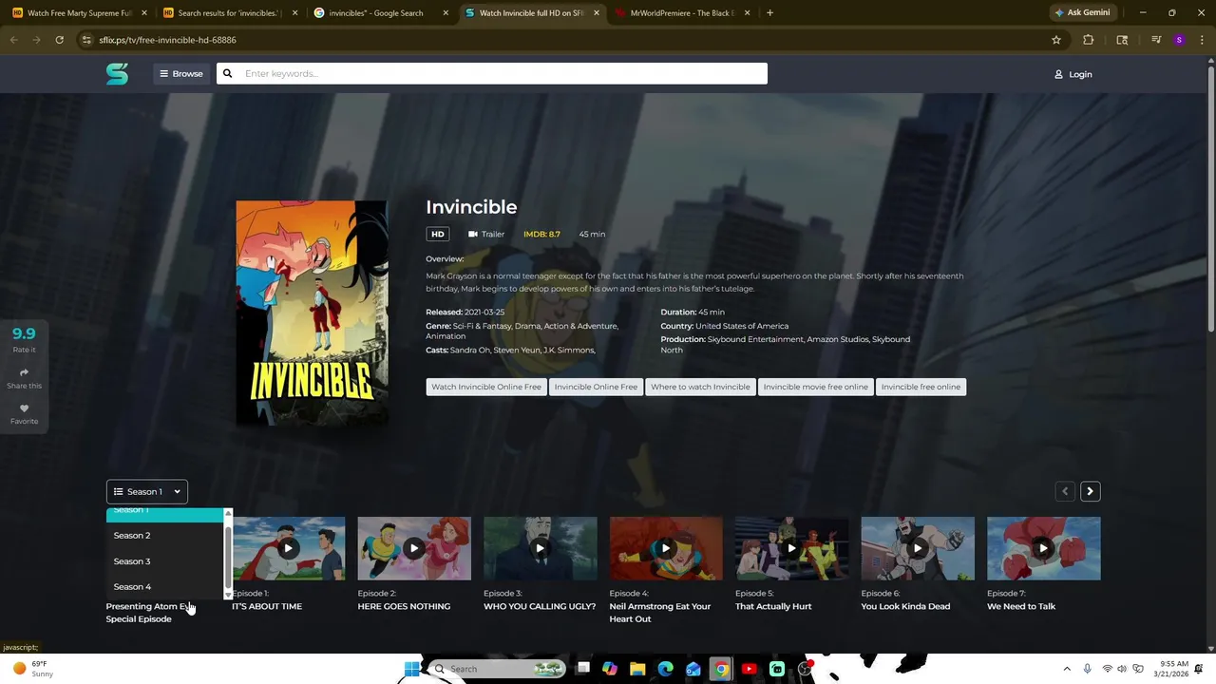Image resolution: width=1216 pixels, height=684 pixels.
Task: Bookmark this page with star icon
Action: pos(1055,40)
